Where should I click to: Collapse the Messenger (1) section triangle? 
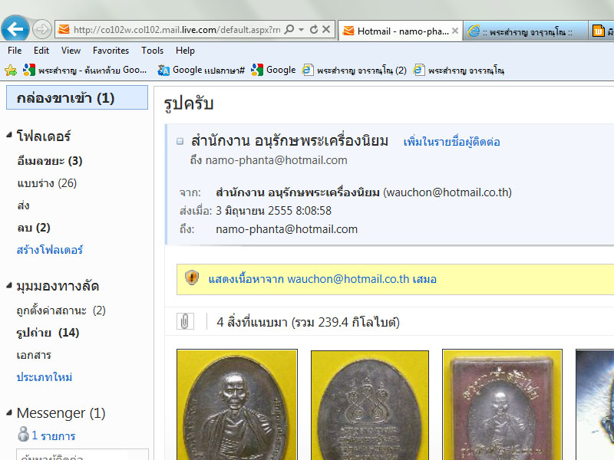(x=9, y=412)
